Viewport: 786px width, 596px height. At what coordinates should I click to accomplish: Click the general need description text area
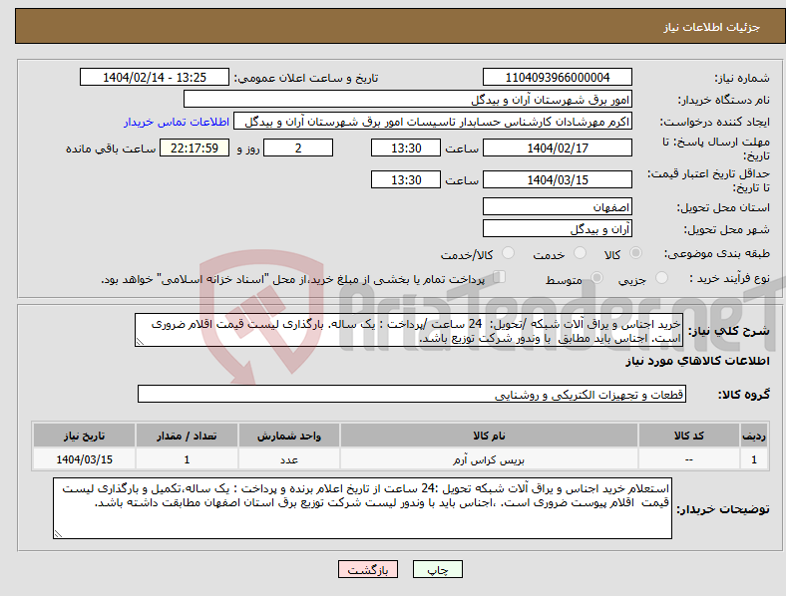[409, 331]
